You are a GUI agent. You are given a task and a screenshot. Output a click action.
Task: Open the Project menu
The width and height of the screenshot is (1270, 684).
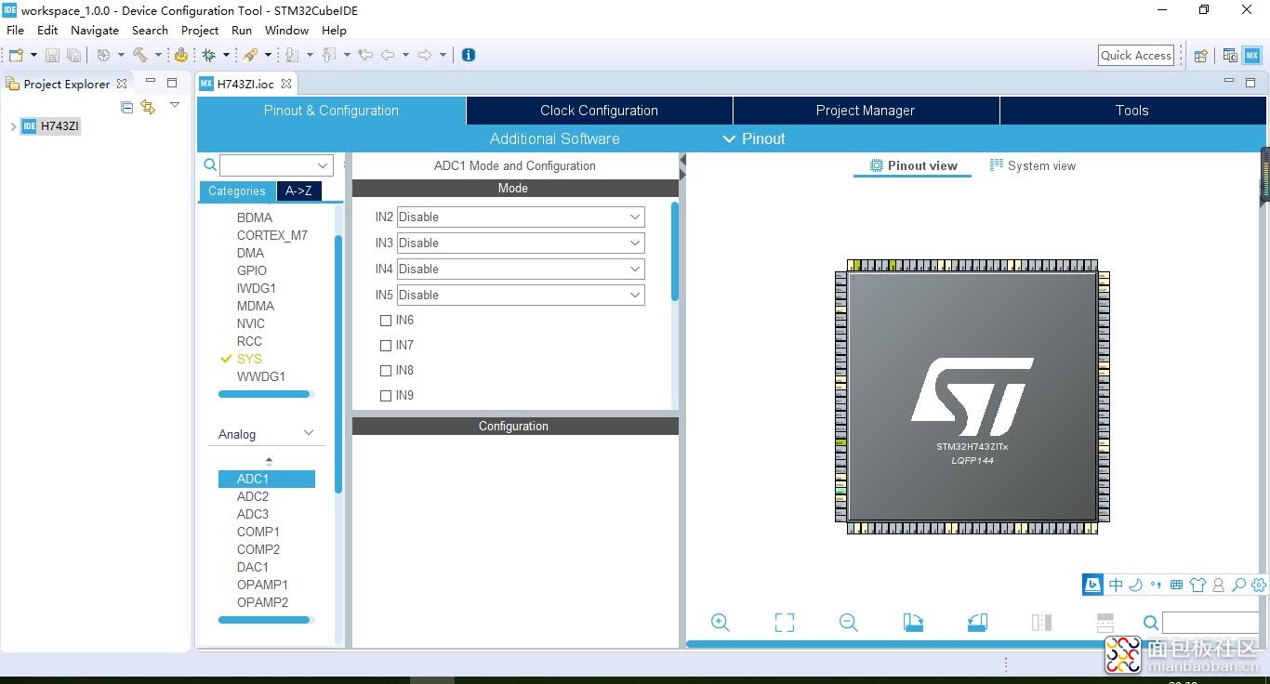click(200, 30)
